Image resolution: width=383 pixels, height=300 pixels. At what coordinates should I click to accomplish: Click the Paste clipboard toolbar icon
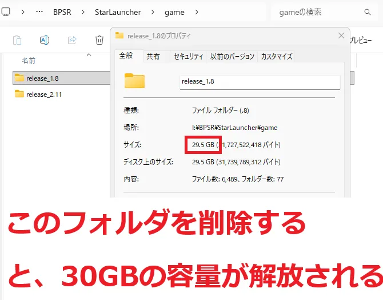click(17, 40)
